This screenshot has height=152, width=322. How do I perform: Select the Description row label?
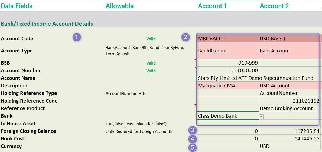[x=14, y=85]
